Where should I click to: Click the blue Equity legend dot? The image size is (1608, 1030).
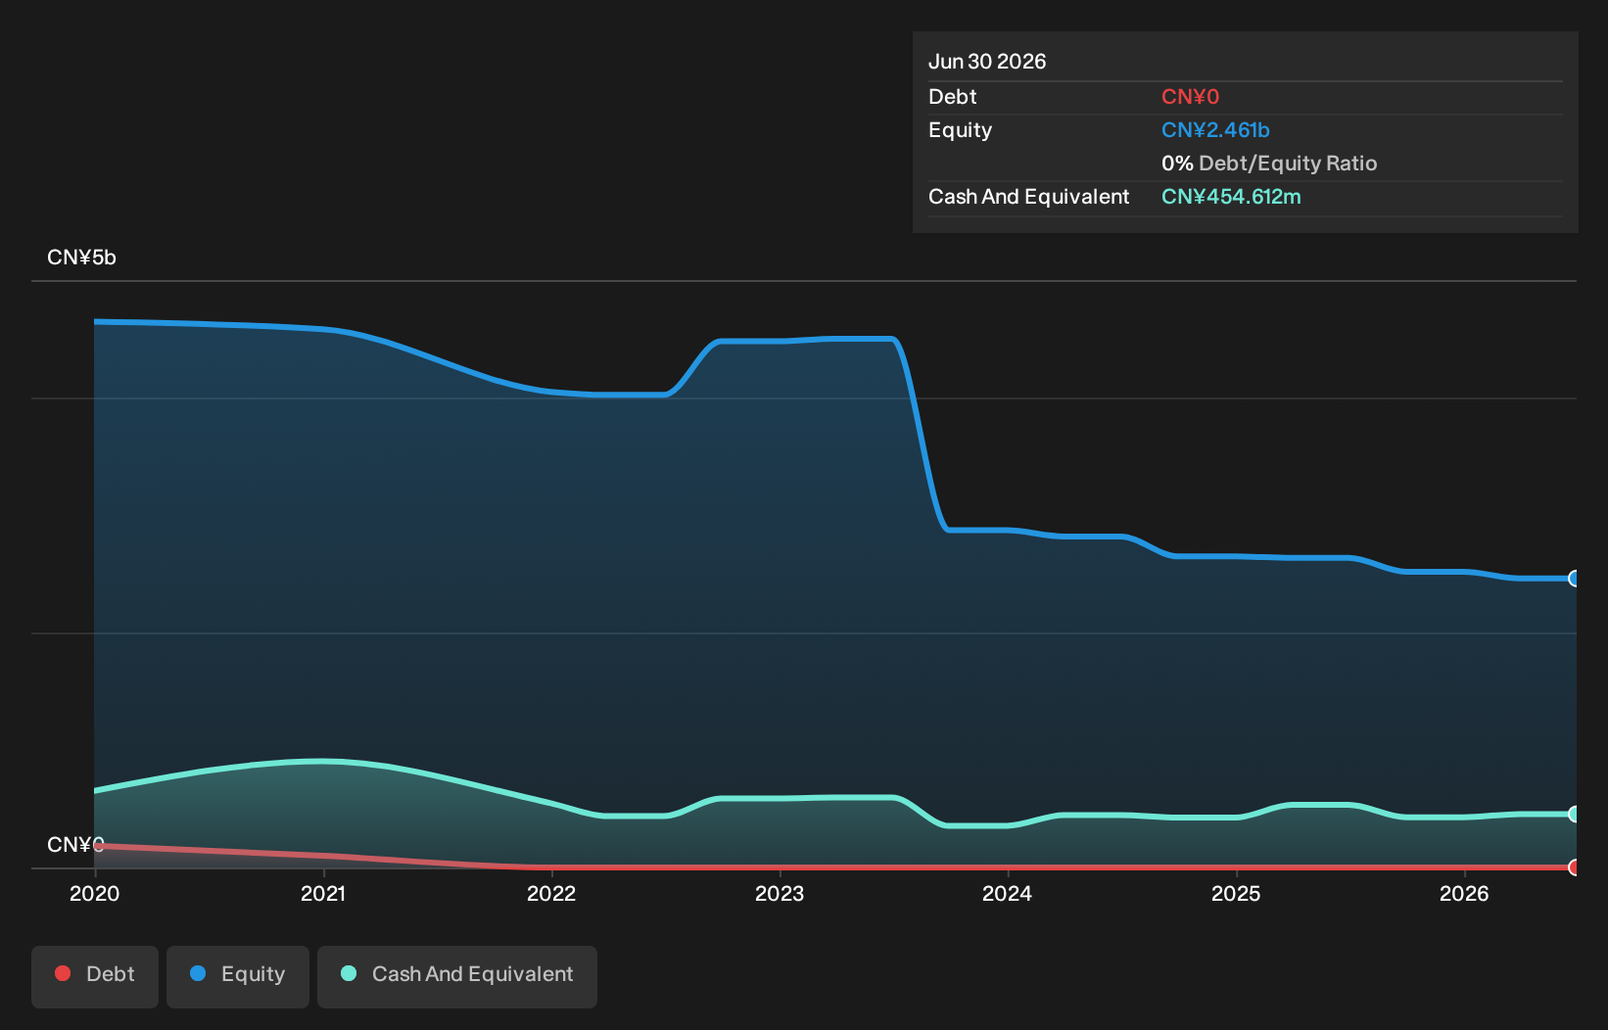[x=198, y=973]
